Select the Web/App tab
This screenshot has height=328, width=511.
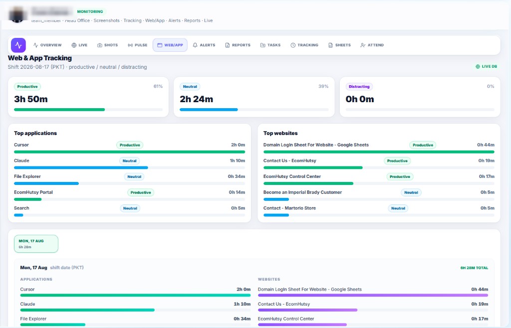[x=170, y=45]
